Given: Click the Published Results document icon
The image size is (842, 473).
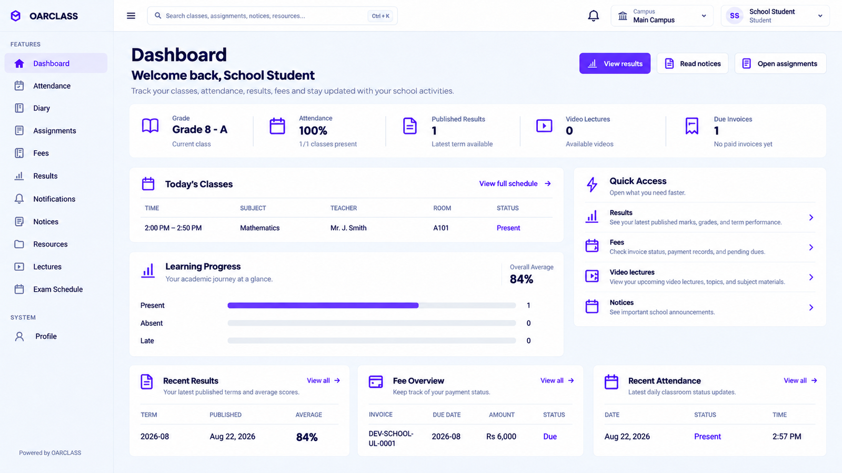Looking at the screenshot, I should pos(410,126).
